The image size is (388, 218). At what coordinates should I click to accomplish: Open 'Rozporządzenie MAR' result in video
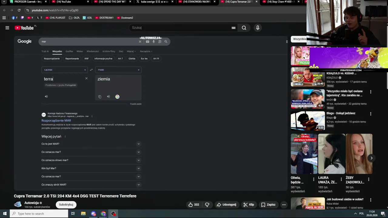click(x=56, y=121)
